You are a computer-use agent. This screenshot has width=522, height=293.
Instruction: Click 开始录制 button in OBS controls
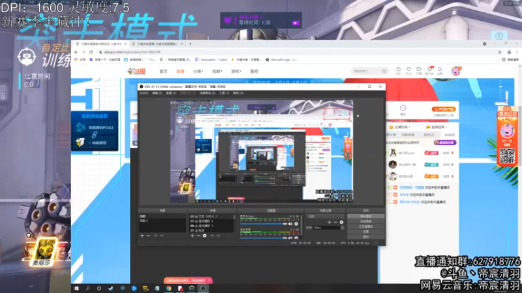366,221
